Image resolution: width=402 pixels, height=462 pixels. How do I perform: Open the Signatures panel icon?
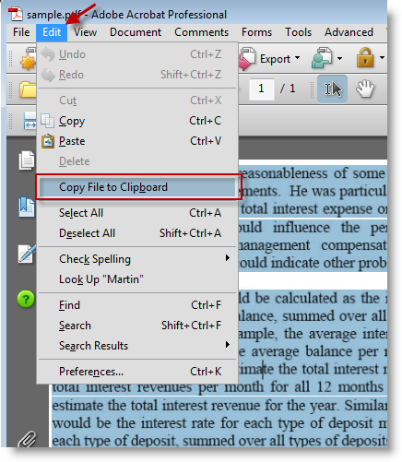(x=27, y=254)
